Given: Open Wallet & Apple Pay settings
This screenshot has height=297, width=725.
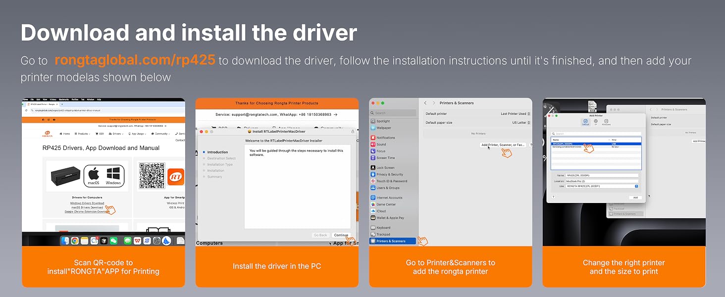Looking at the screenshot, I should [387, 218].
